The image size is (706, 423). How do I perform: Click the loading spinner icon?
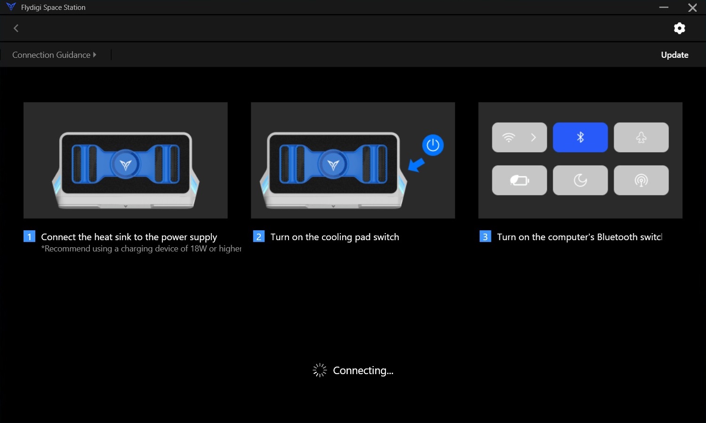point(320,370)
